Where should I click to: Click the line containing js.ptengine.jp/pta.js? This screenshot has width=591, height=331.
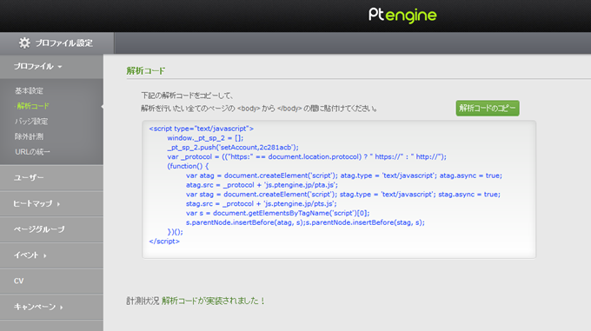262,185
